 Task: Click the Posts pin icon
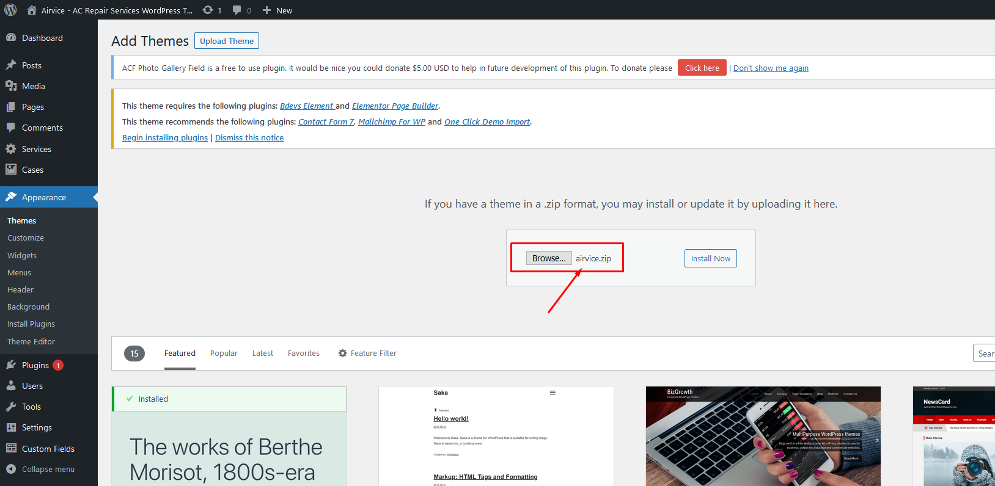click(11, 65)
